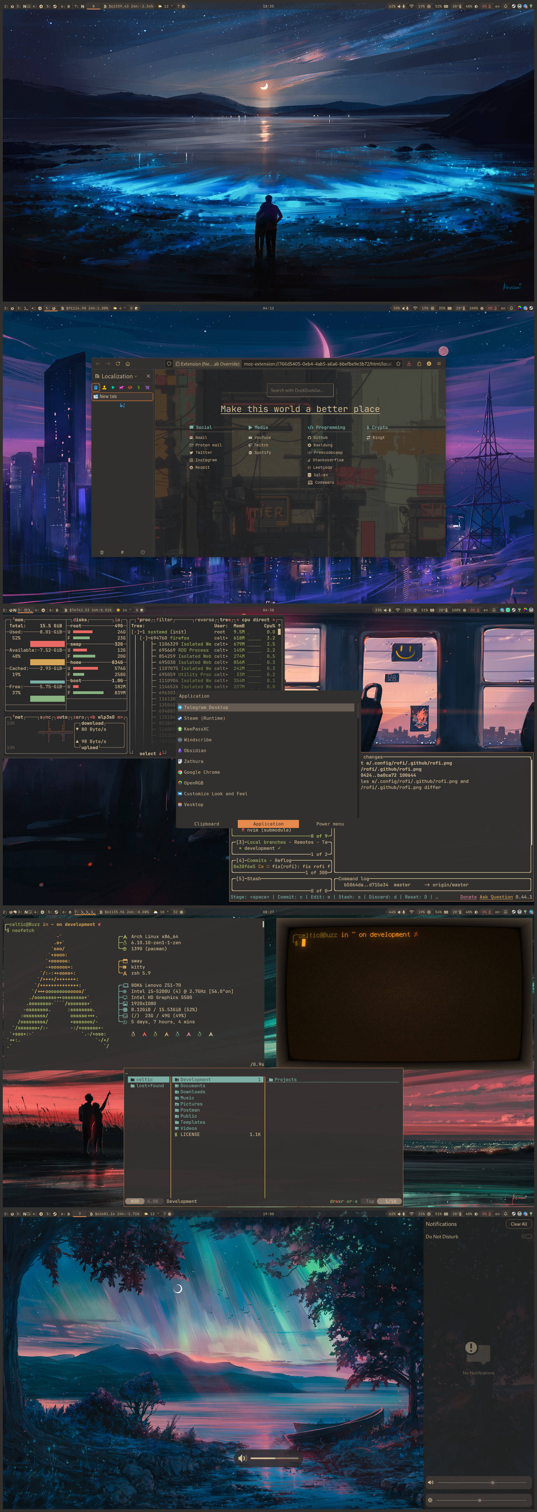
Task: Switch to the Clipboard rofi tab
Action: (207, 824)
